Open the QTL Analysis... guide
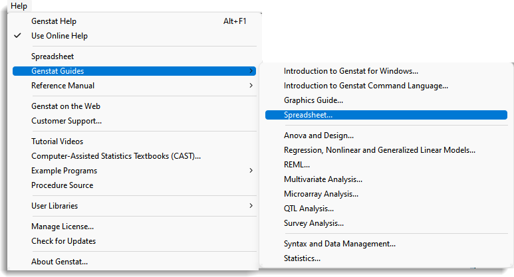The image size is (514, 277). 386,209
